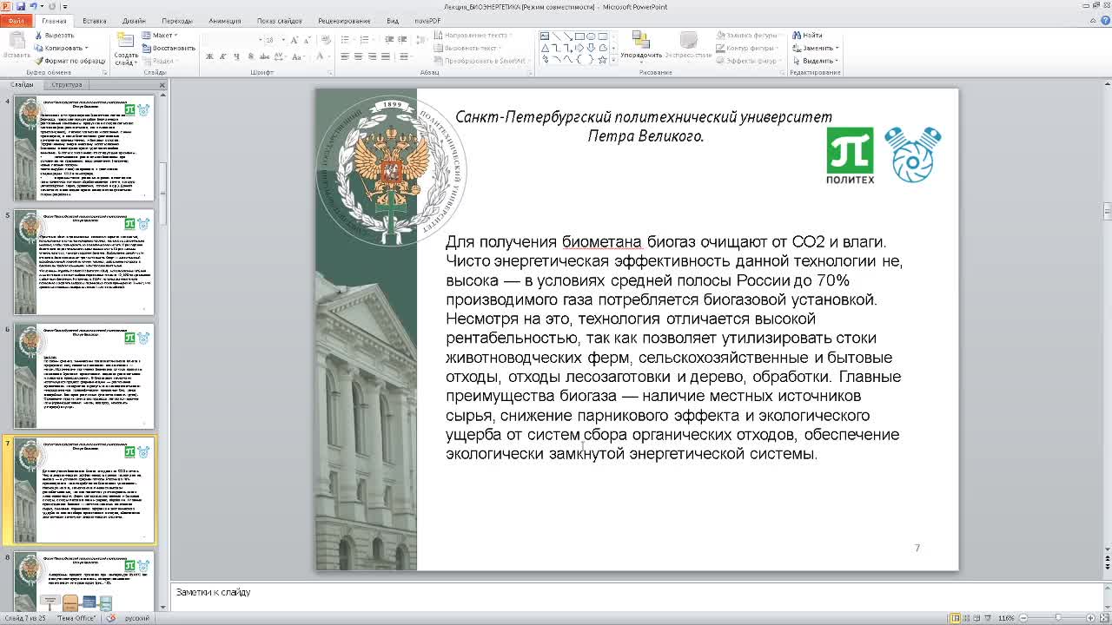Switch to the Анимация (Animations) tab
The width and height of the screenshot is (1112, 625).
coord(224,21)
